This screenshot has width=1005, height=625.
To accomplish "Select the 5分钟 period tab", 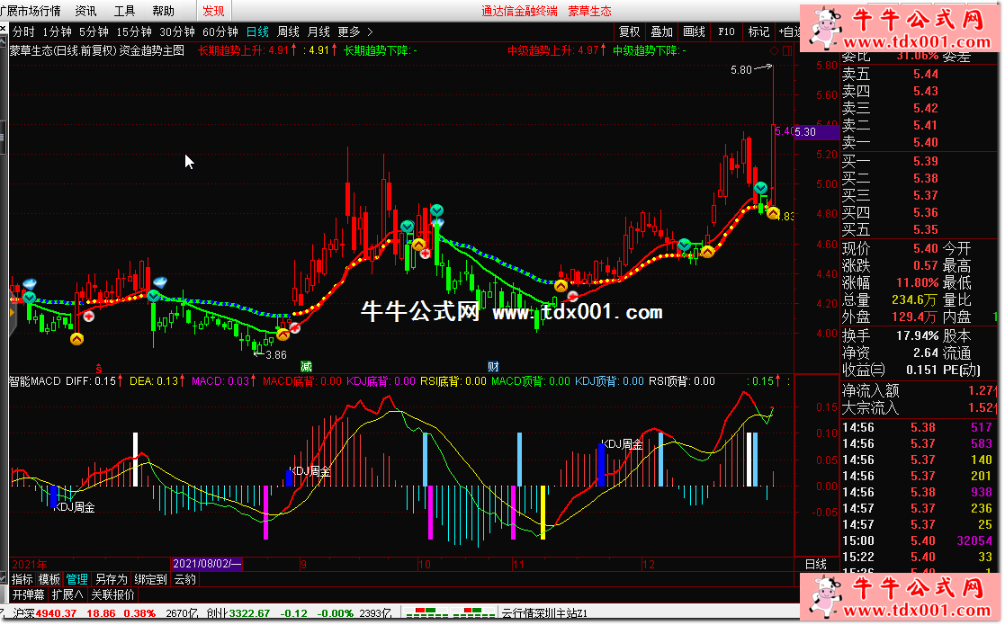I will coord(94,31).
